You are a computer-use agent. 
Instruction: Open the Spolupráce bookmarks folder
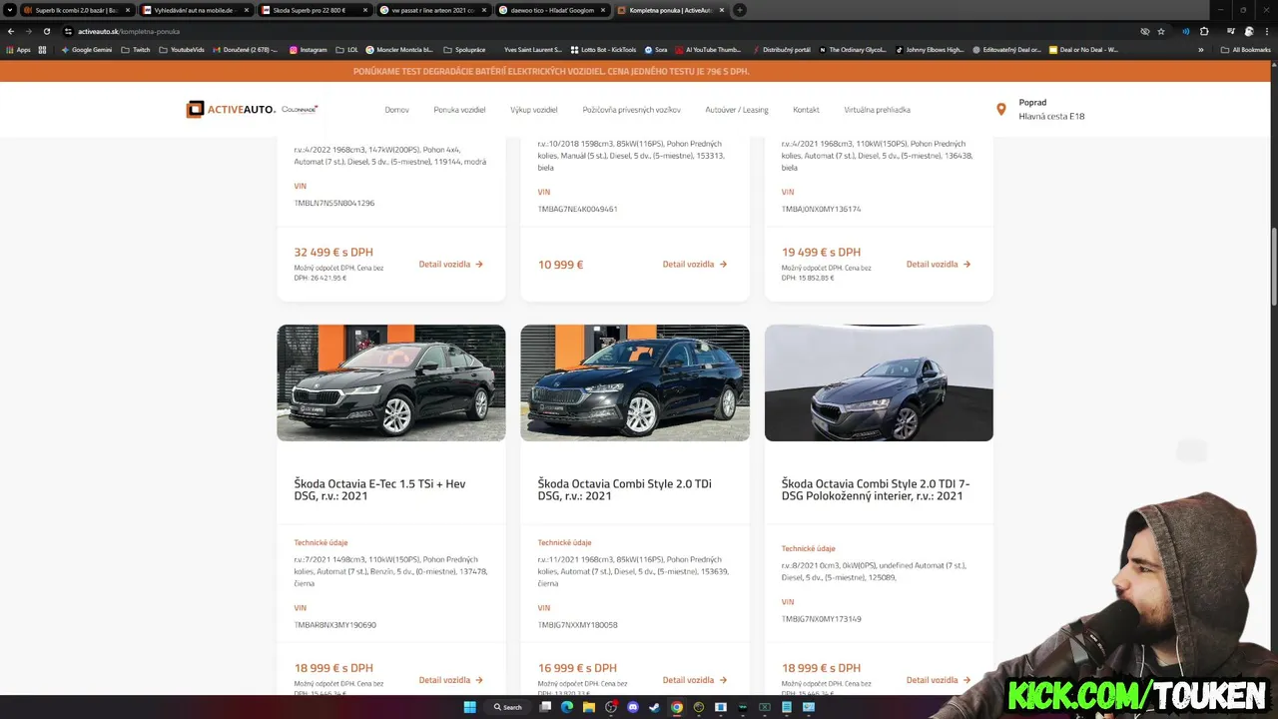click(x=464, y=49)
